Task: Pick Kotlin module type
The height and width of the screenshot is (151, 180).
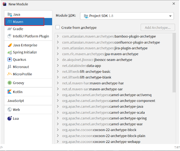Action: [28, 92]
